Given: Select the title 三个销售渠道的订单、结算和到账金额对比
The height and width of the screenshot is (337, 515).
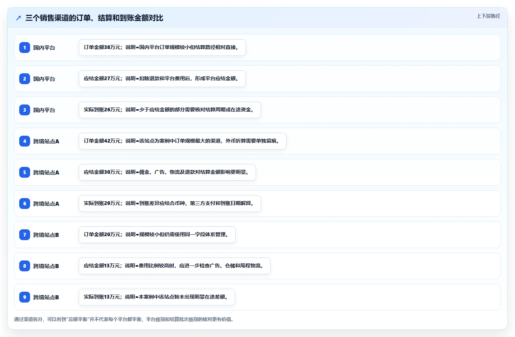Looking at the screenshot, I should [94, 18].
